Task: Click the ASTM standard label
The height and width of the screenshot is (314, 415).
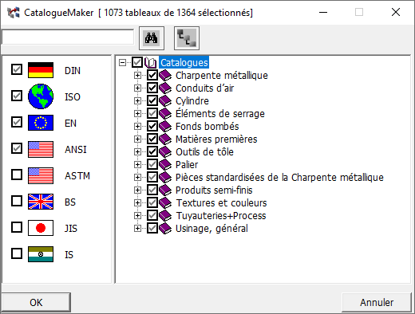Action: pos(77,176)
